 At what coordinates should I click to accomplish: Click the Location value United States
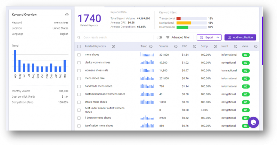60,28
